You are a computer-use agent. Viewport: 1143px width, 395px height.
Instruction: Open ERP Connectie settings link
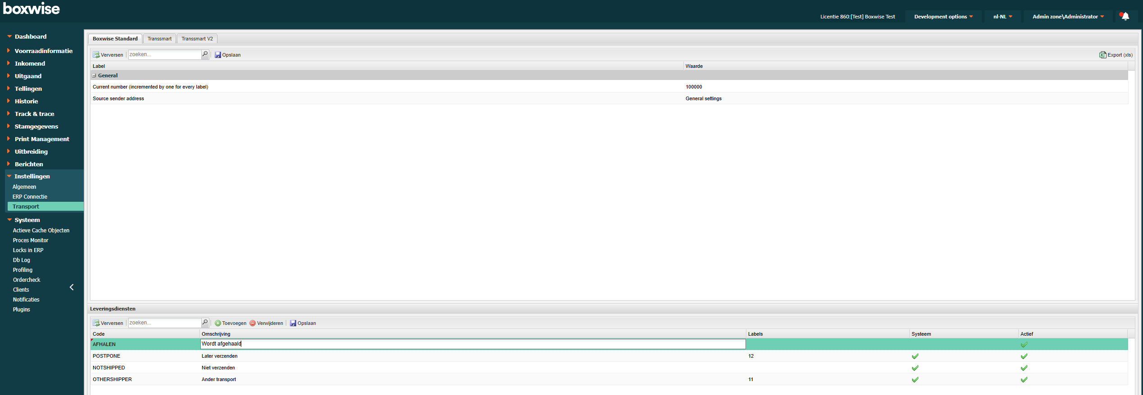30,197
